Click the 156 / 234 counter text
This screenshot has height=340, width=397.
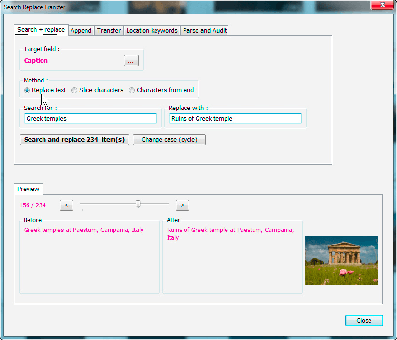pyautogui.click(x=32, y=205)
